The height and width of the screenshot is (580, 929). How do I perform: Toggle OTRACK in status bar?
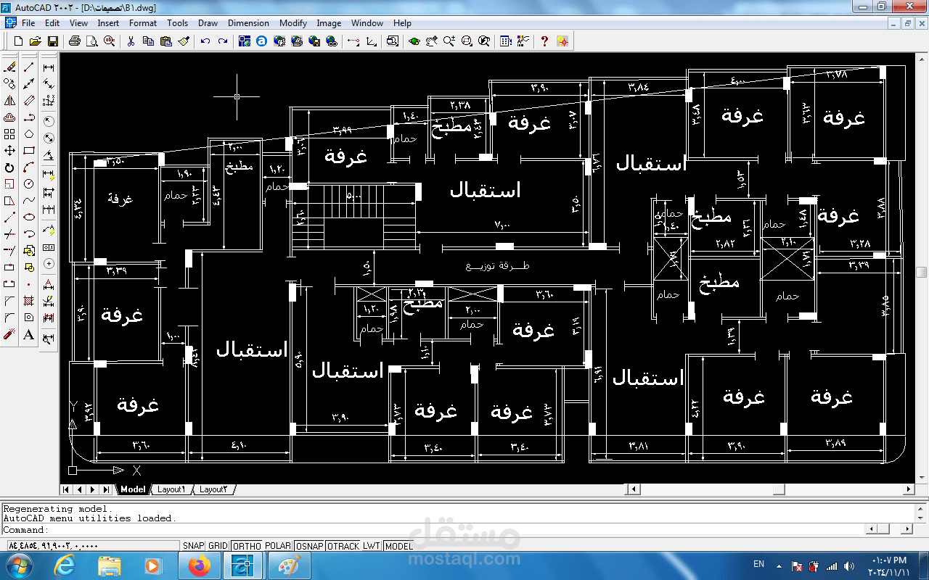tap(343, 546)
